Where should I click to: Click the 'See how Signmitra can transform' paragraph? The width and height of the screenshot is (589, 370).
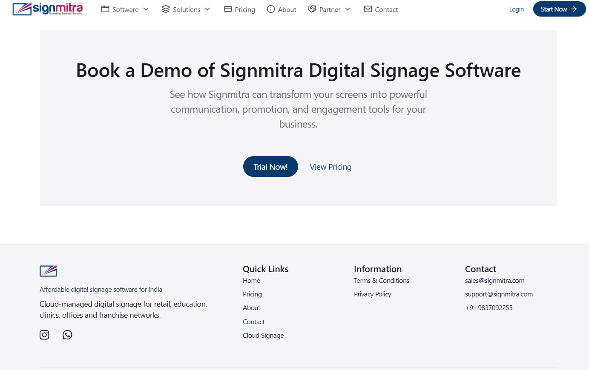[x=298, y=109]
